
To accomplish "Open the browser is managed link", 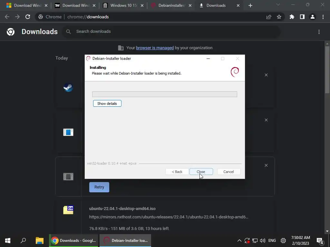I will [155, 48].
